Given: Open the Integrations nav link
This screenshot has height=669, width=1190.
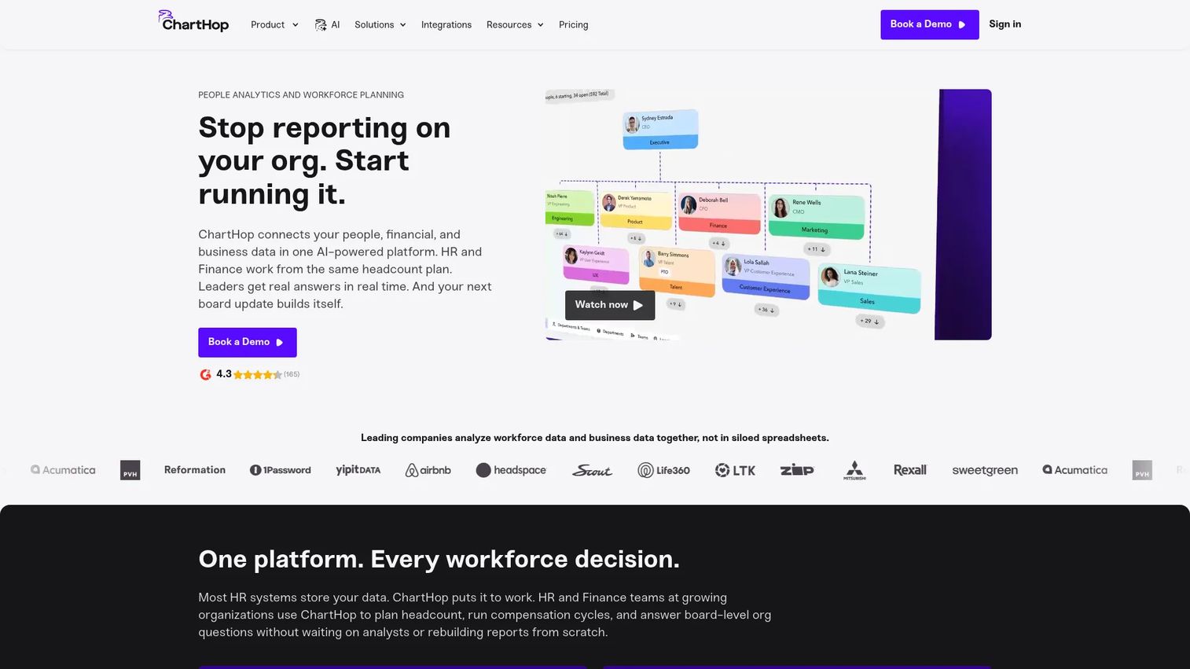Looking at the screenshot, I should 446,25.
